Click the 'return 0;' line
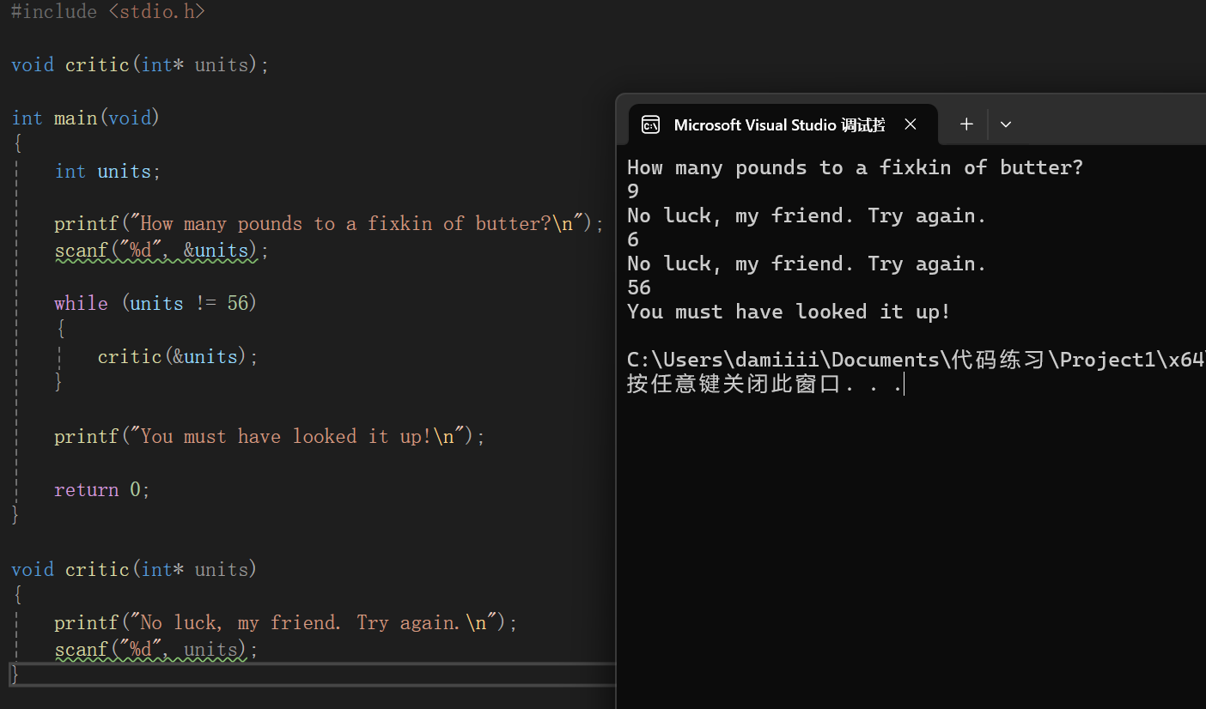 [102, 490]
